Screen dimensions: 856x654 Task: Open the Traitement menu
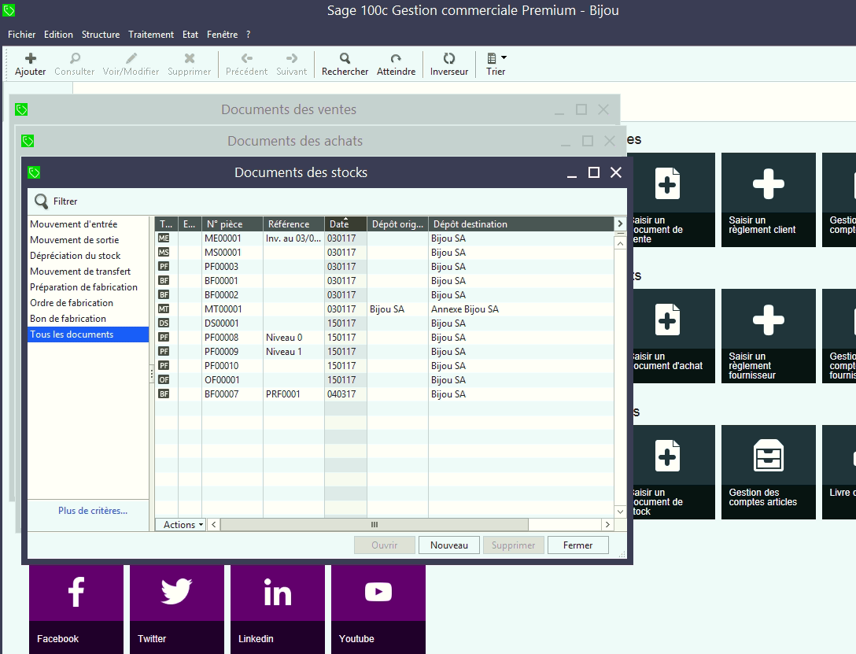[151, 35]
